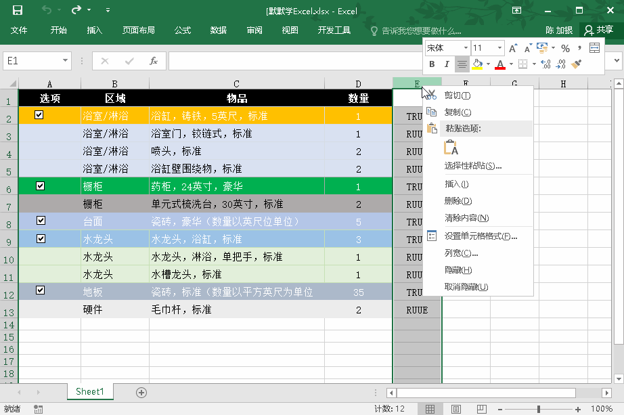Increase decimal places on the mini toolbar
Image resolution: width=624 pixels, height=415 pixels.
(545, 64)
